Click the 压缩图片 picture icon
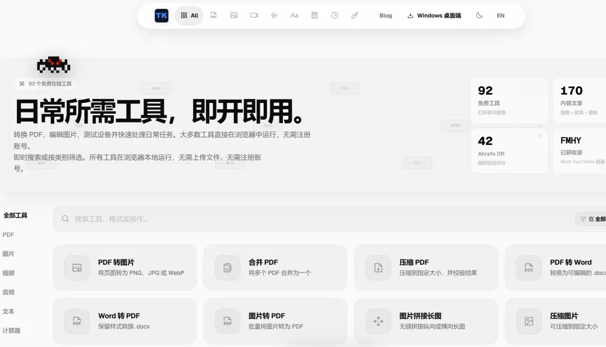 pos(529,321)
